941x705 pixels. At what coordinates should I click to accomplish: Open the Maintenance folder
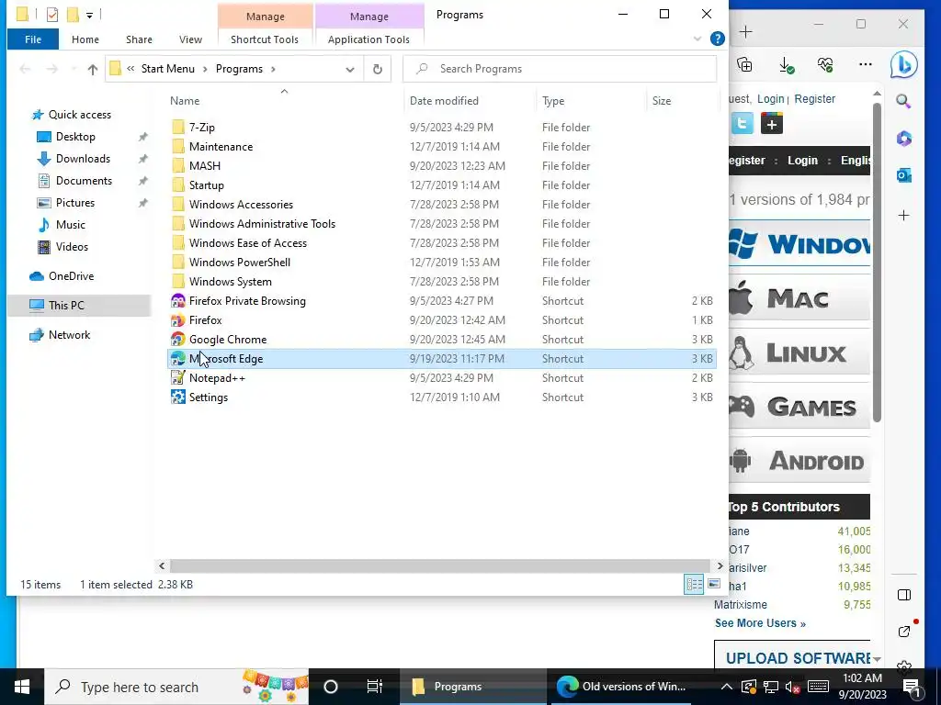[x=221, y=146]
